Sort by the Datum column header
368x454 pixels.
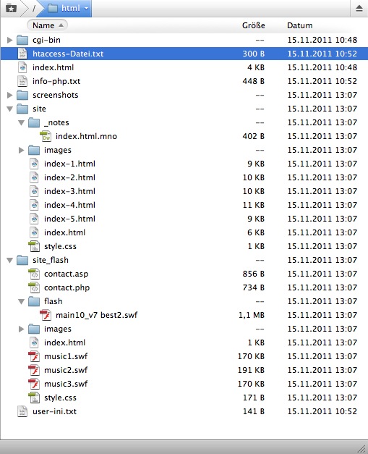coord(300,25)
